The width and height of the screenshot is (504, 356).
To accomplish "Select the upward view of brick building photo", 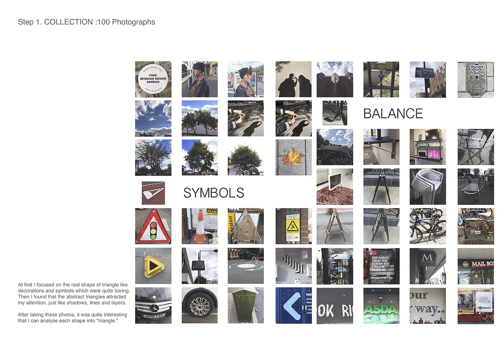I will coord(335,79).
